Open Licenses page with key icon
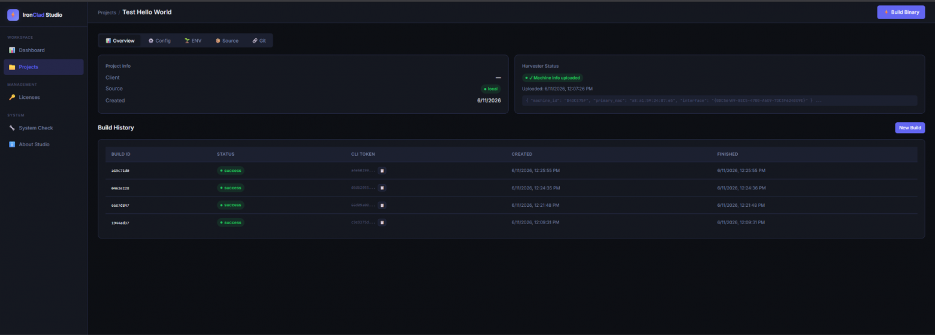The image size is (935, 335). 44,97
